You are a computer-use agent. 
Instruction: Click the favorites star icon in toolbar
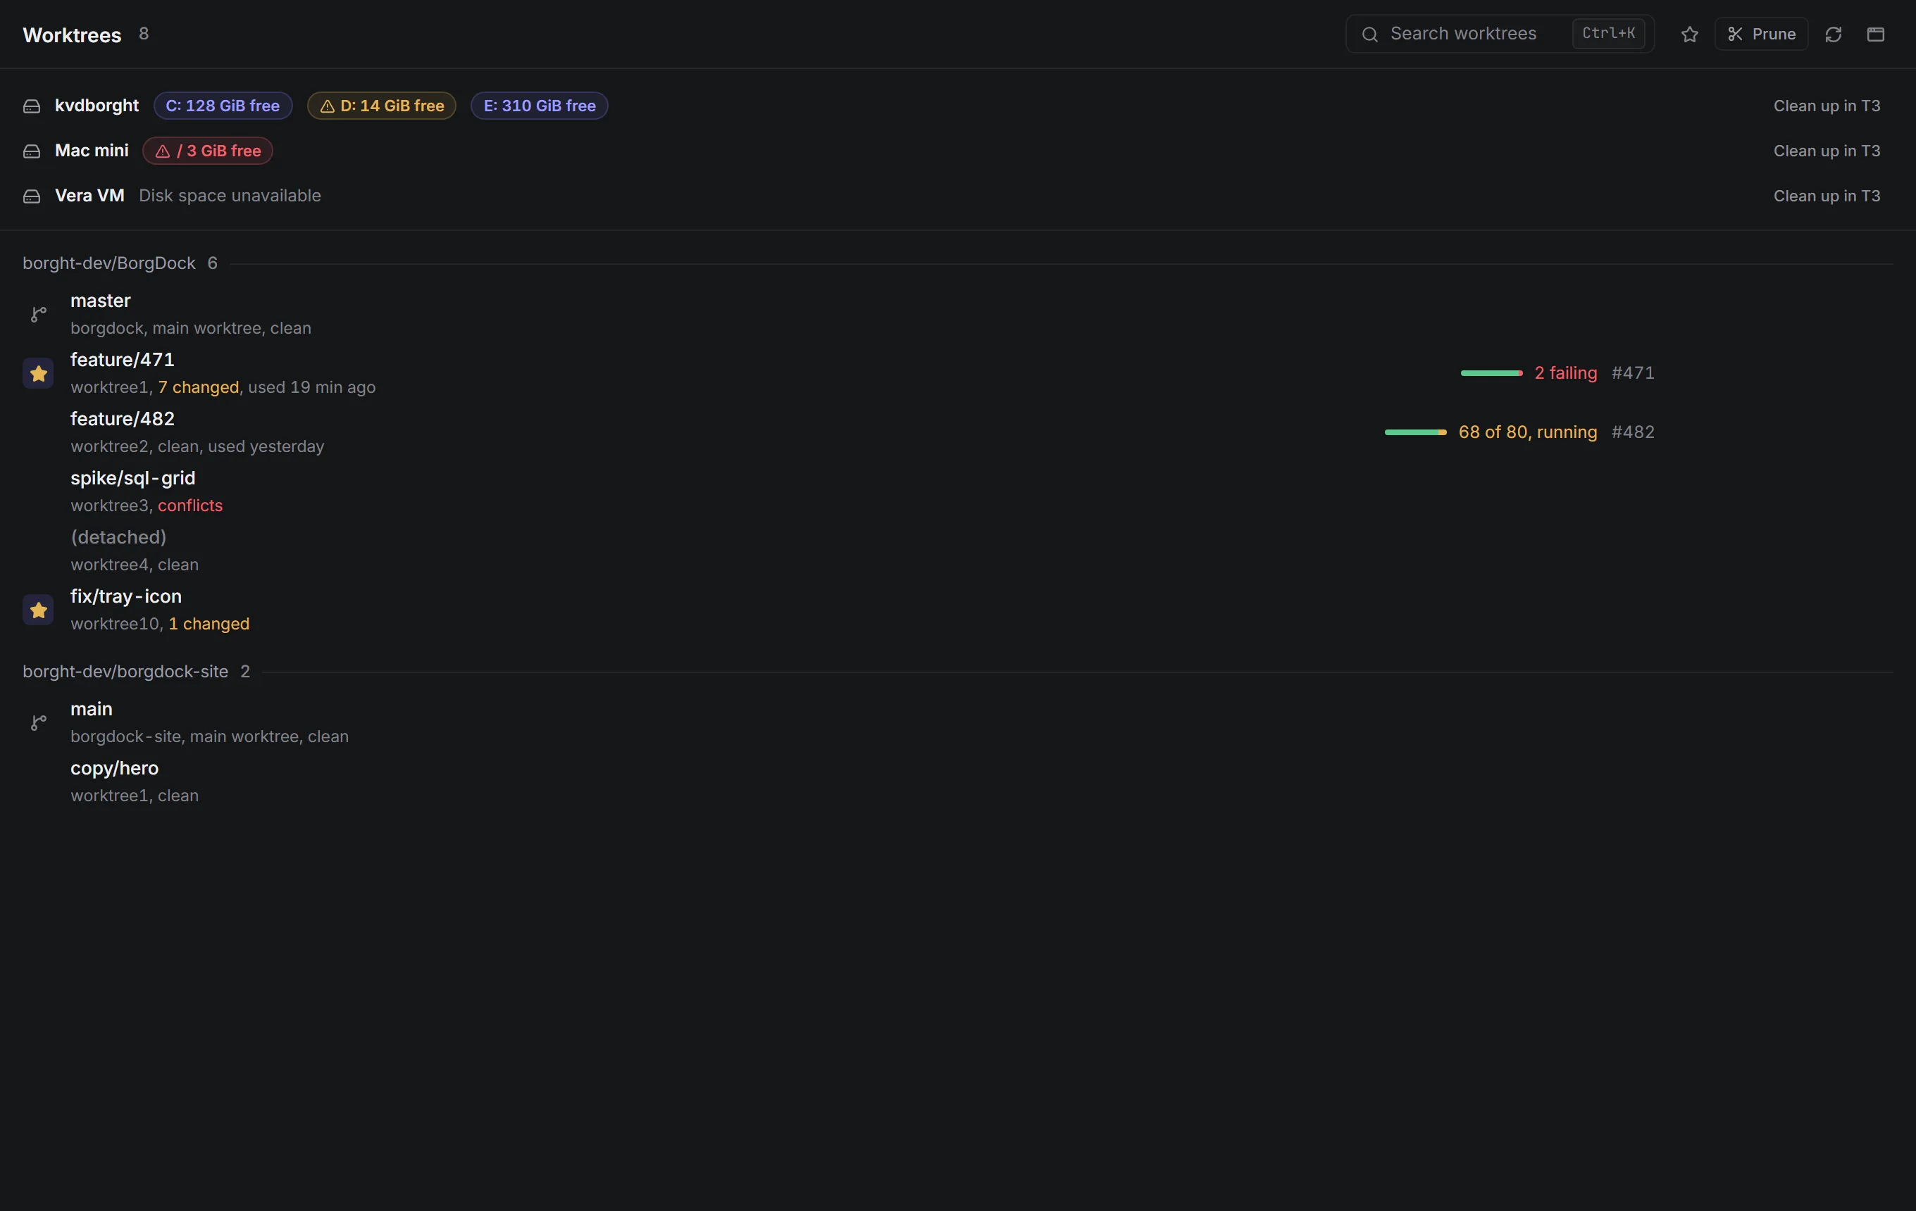[1689, 34]
